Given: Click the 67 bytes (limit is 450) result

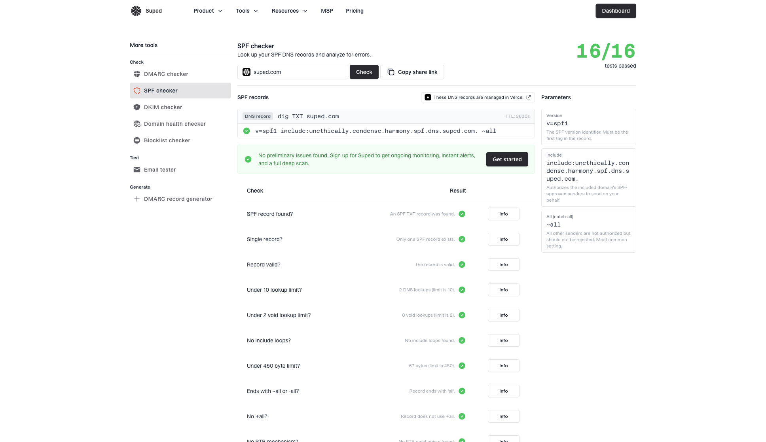Looking at the screenshot, I should pos(432,366).
